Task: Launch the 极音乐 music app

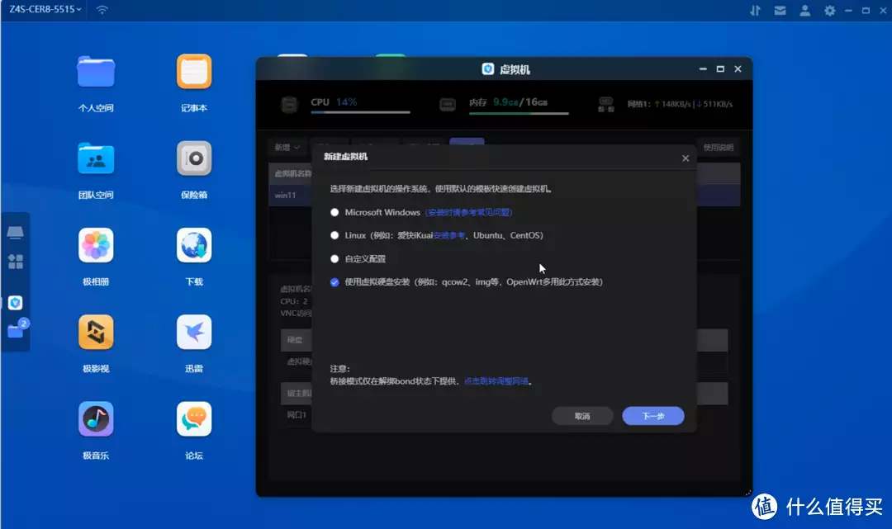Action: pyautogui.click(x=96, y=419)
